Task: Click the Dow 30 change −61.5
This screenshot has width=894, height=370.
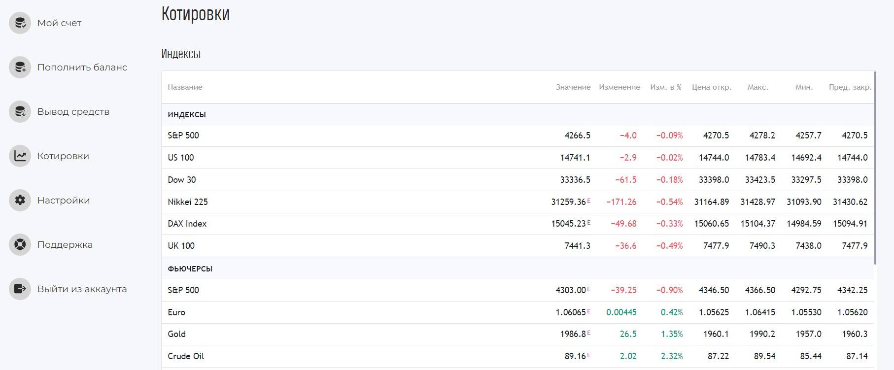Action: pyautogui.click(x=626, y=180)
